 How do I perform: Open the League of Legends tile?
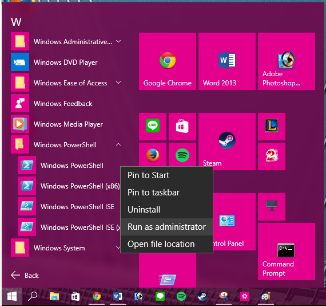pyautogui.click(x=272, y=127)
